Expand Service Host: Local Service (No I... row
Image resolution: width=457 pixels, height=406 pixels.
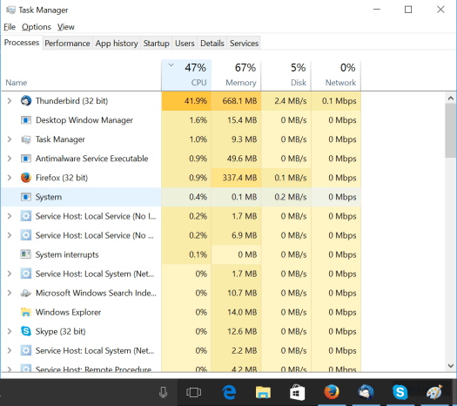click(x=10, y=216)
